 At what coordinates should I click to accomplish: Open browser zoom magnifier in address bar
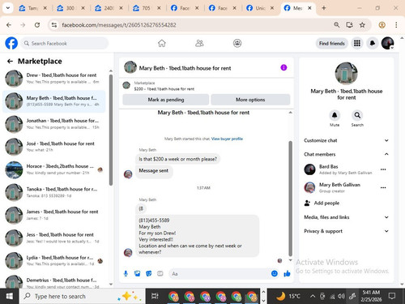tap(336, 25)
